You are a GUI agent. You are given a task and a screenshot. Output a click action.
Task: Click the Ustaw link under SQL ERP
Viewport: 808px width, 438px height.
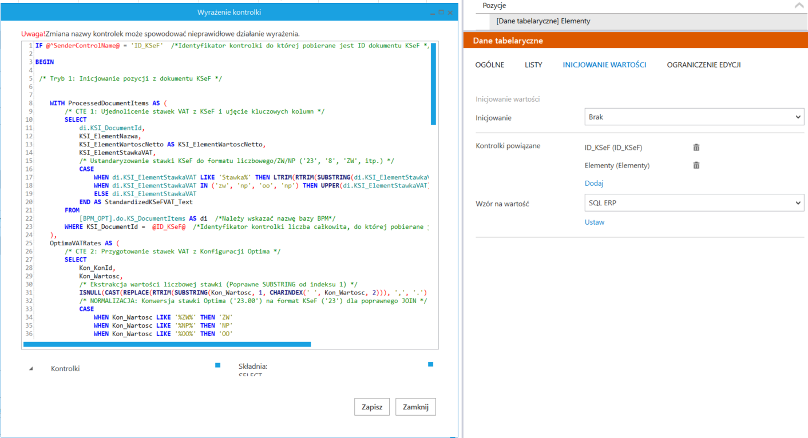(x=594, y=222)
